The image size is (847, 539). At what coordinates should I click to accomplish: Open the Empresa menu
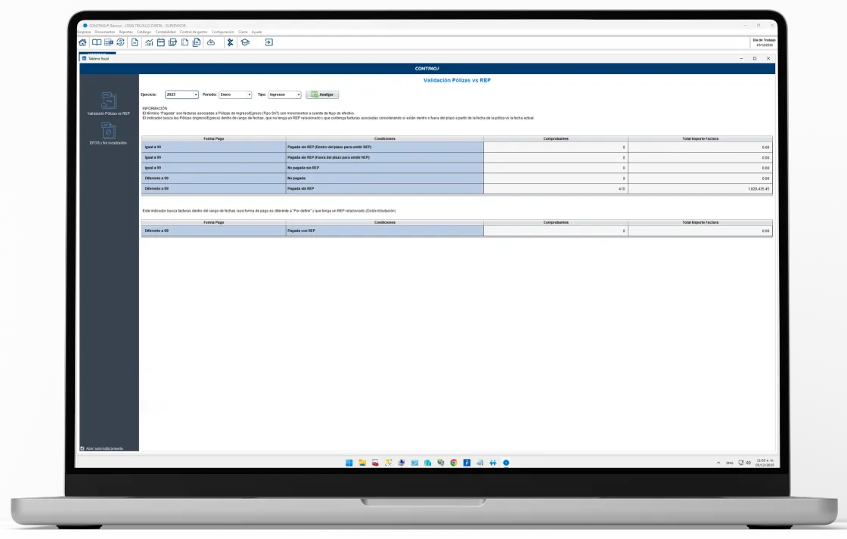(x=84, y=32)
